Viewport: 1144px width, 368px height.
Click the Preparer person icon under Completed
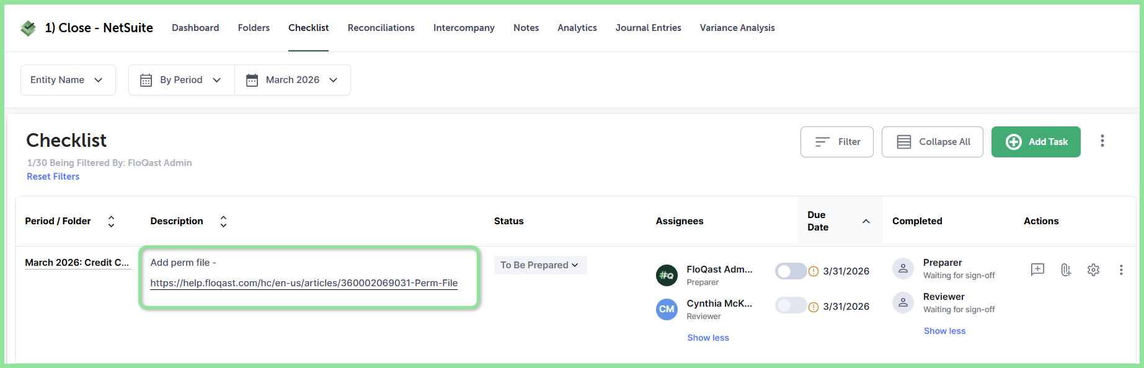pos(903,268)
